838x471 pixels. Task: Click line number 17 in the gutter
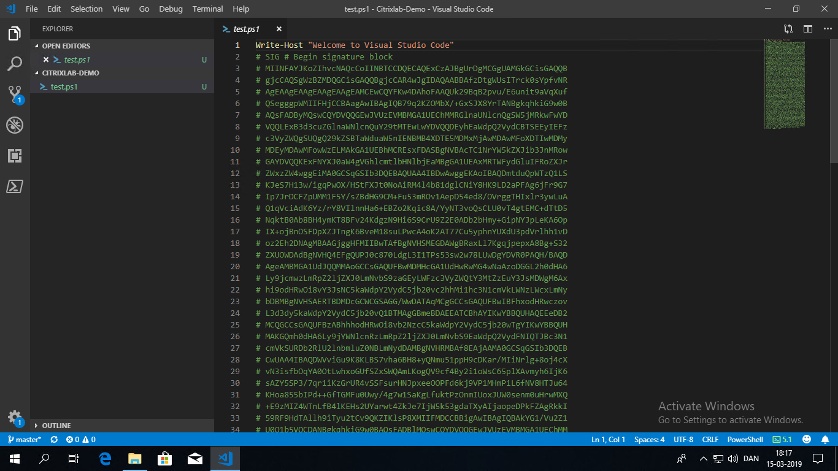click(x=235, y=232)
